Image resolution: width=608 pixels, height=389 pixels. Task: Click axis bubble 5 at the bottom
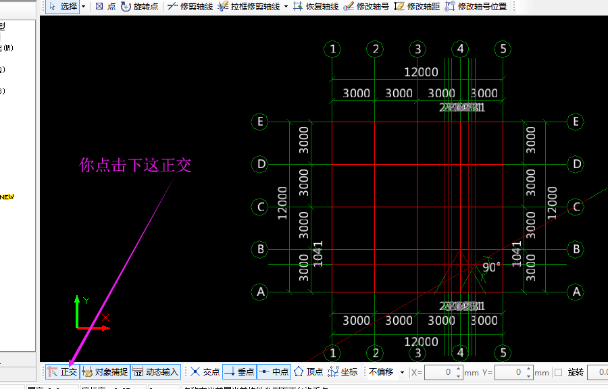coord(503,353)
